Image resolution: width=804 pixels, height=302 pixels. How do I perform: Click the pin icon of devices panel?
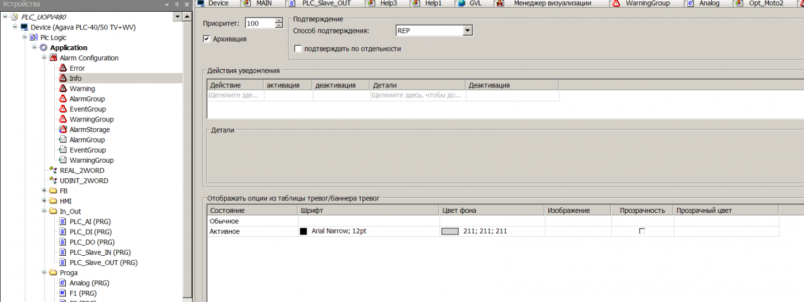[176, 4]
